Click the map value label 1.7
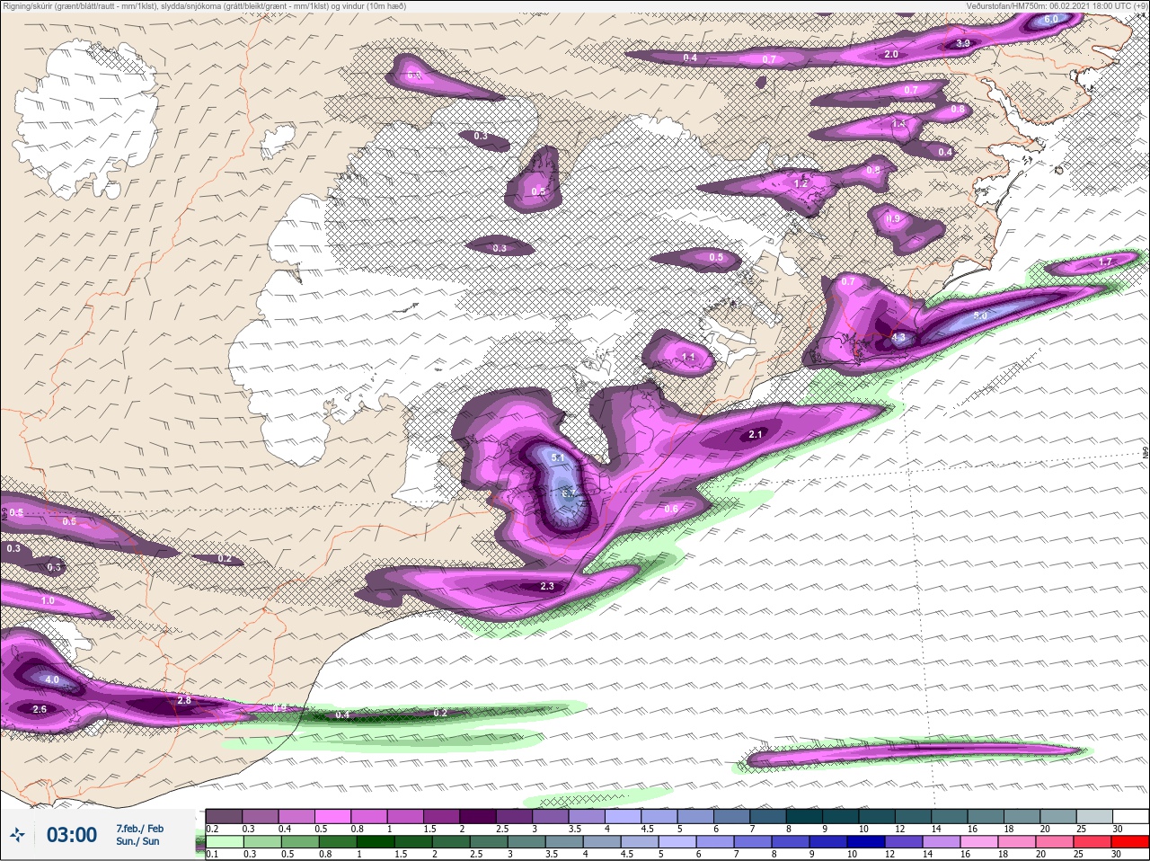Viewport: 1150px width, 861px height. (x=1106, y=262)
